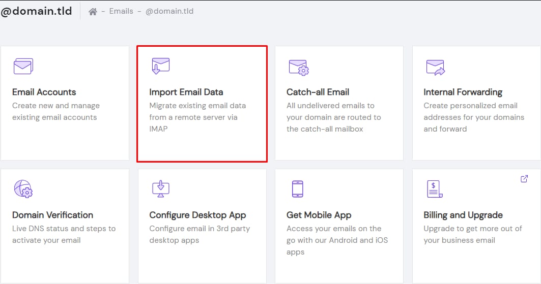Choose the Internal Forwarding heading
The image size is (541, 284).
[463, 92]
